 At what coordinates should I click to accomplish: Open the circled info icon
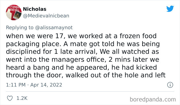[170, 85]
